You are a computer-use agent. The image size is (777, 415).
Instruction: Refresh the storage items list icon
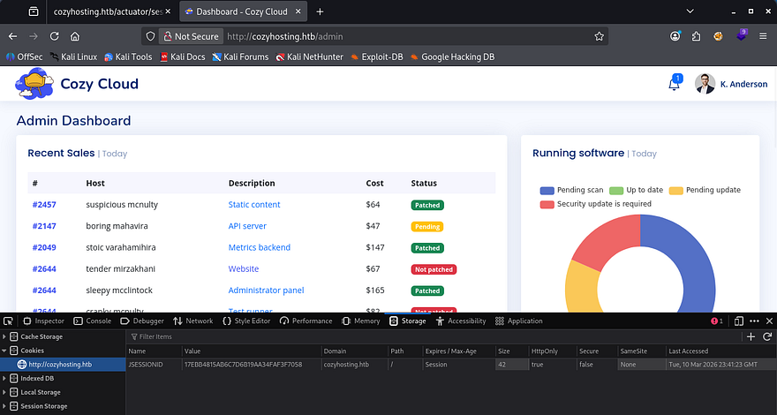point(766,336)
